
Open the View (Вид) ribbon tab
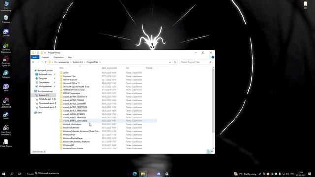pos(70,57)
